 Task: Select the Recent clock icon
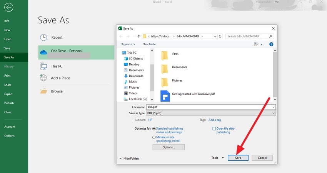click(43, 38)
